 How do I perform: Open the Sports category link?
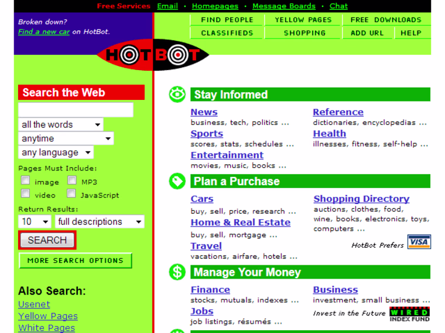tap(207, 133)
